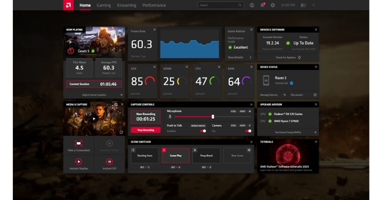
Task: Click the Current Session timer 01:05:46
Action: pos(108,84)
